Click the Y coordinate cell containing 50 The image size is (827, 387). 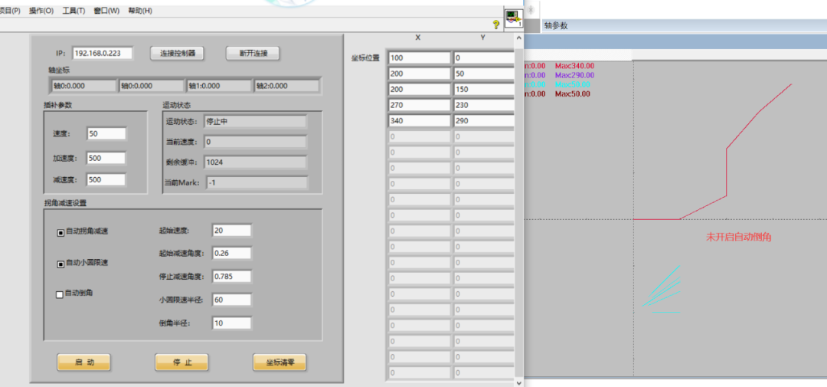484,74
